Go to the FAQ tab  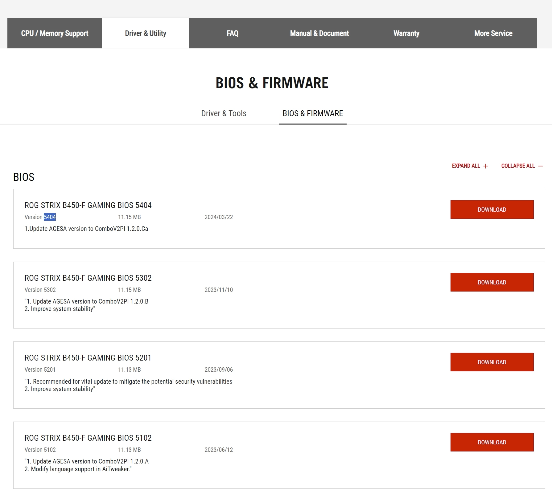point(233,33)
